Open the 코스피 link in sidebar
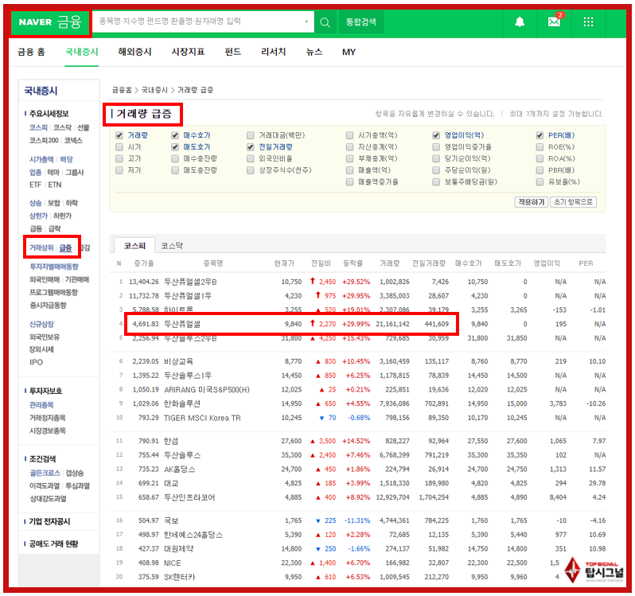The width and height of the screenshot is (635, 596). [x=38, y=127]
